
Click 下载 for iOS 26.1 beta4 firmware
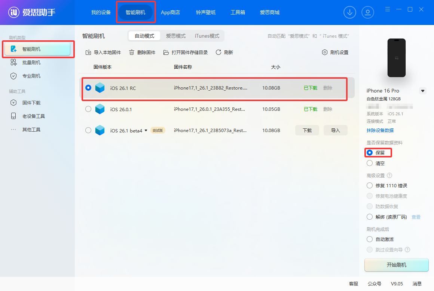(307, 130)
